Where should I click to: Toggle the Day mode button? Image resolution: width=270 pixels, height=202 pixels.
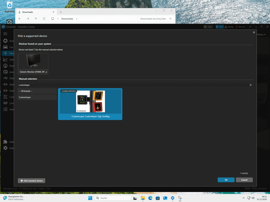208,27
